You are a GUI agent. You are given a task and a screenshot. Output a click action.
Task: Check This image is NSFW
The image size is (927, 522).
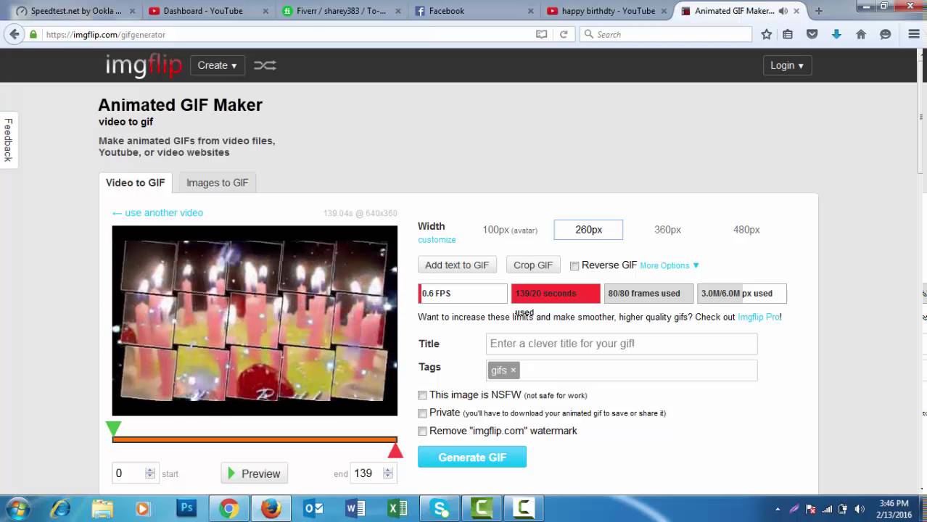point(422,395)
